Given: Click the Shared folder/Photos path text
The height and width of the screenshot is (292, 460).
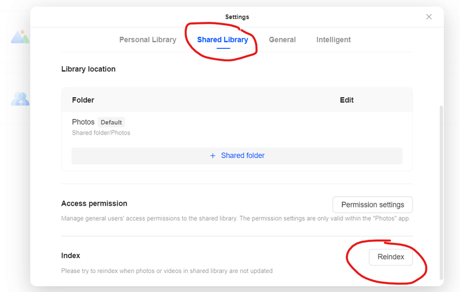Looking at the screenshot, I should pos(101,133).
